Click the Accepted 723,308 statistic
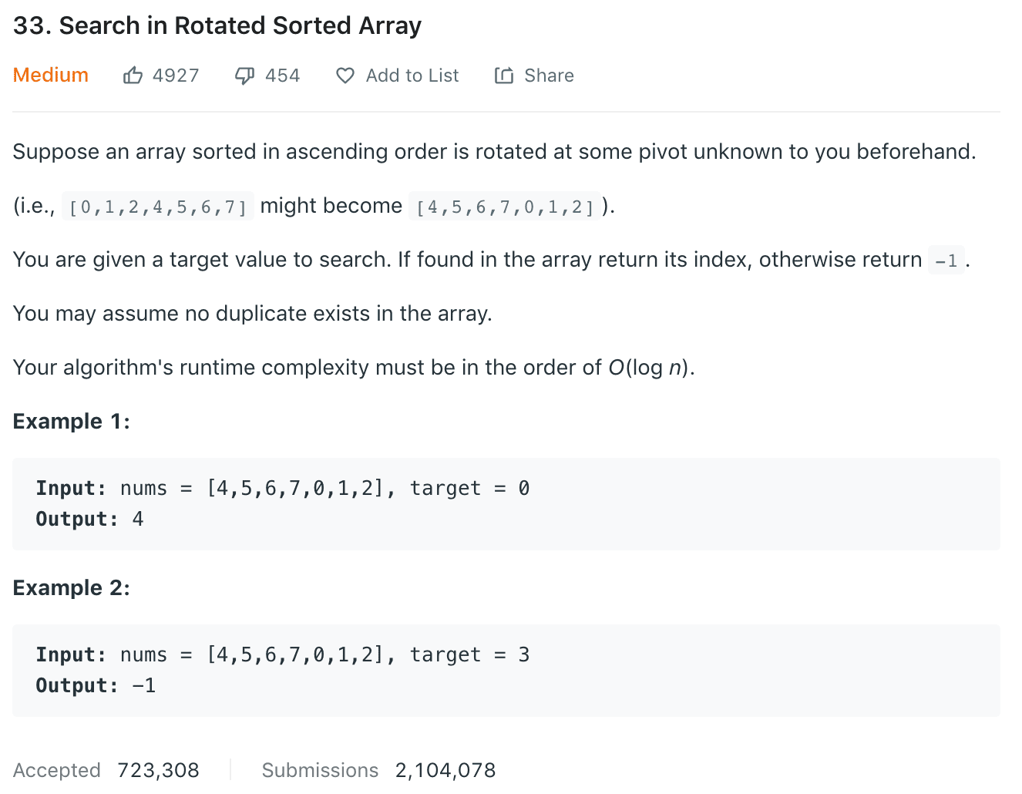The height and width of the screenshot is (794, 1022). (x=106, y=770)
